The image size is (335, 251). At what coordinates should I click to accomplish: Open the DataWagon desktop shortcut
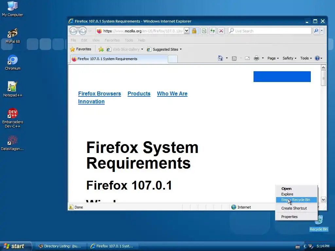tap(12, 143)
